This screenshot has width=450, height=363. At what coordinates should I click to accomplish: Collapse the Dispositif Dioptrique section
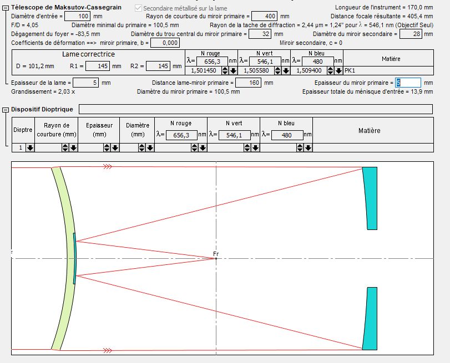tap(5, 110)
